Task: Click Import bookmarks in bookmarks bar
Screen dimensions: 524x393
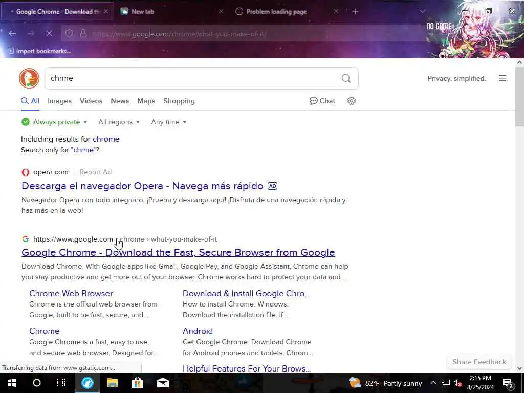Action: click(39, 51)
